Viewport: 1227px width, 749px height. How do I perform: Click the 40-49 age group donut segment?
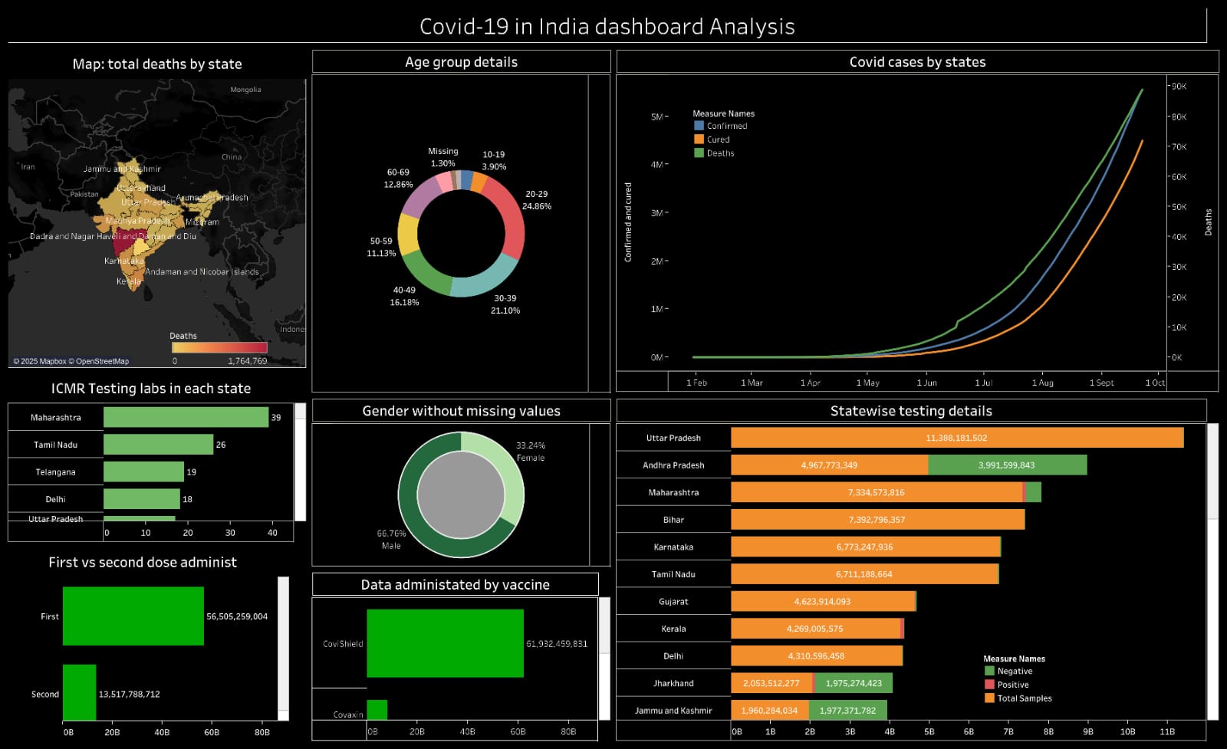[x=426, y=274]
